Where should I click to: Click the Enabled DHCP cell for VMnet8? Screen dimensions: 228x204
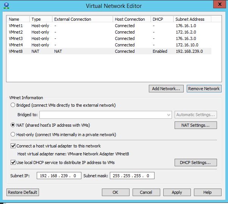[x=160, y=51]
